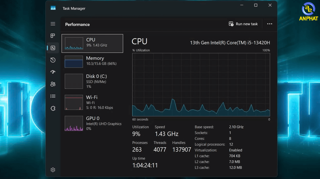Select the GPU 0 performance card

coord(92,123)
